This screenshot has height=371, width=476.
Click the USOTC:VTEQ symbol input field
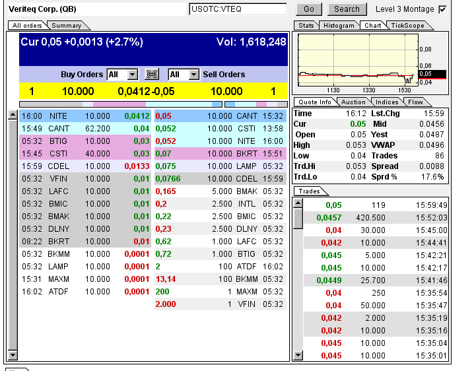pyautogui.click(x=238, y=9)
